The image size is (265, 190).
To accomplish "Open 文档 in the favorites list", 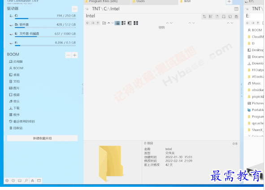I will (x=14, y=82).
